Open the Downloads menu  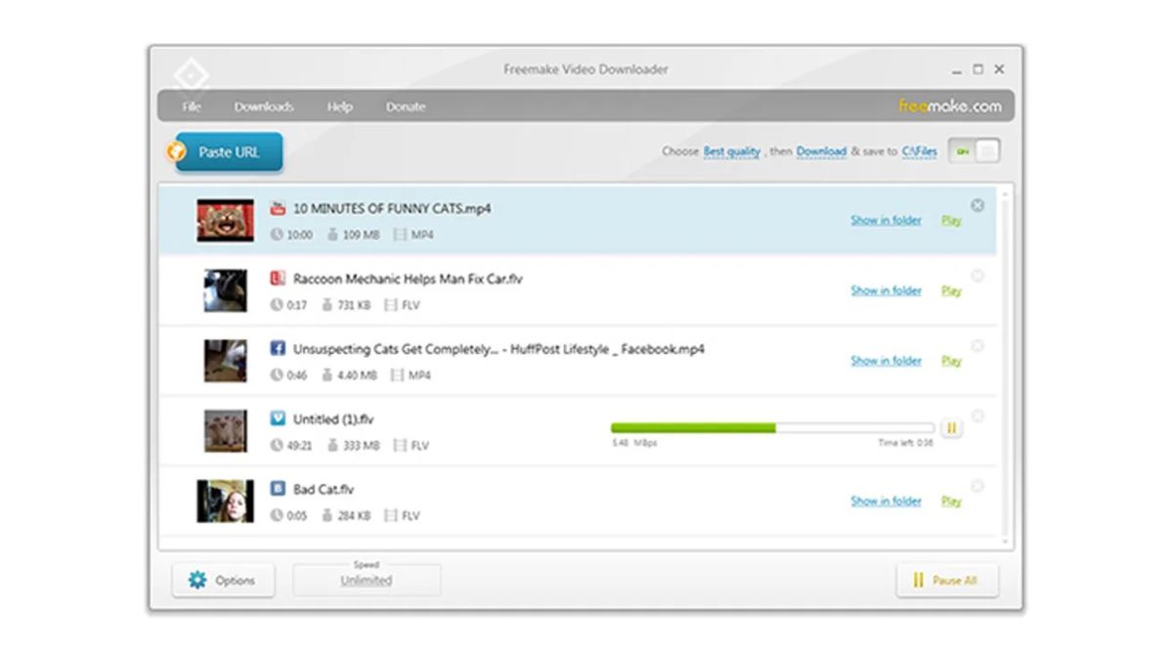click(264, 107)
